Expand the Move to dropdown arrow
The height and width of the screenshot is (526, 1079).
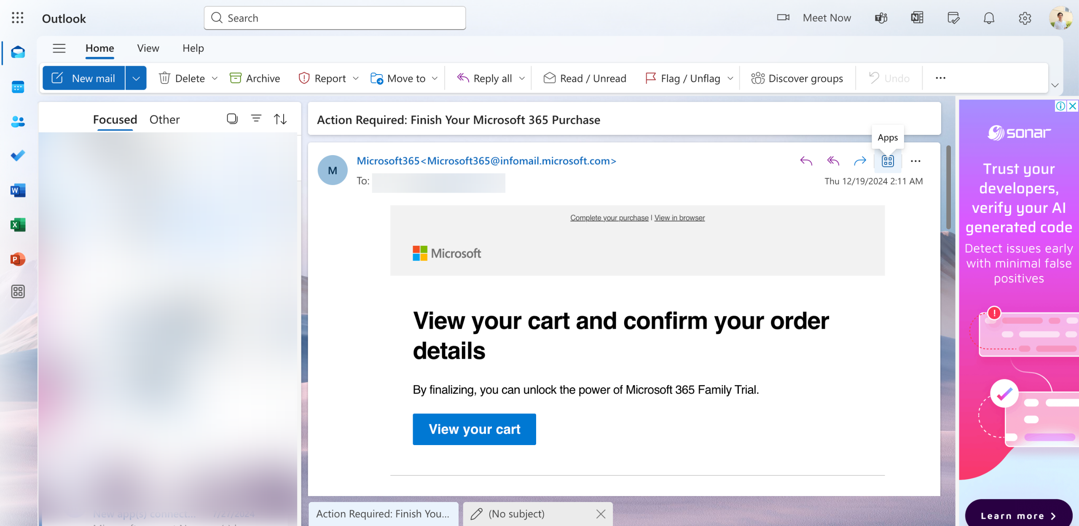435,78
